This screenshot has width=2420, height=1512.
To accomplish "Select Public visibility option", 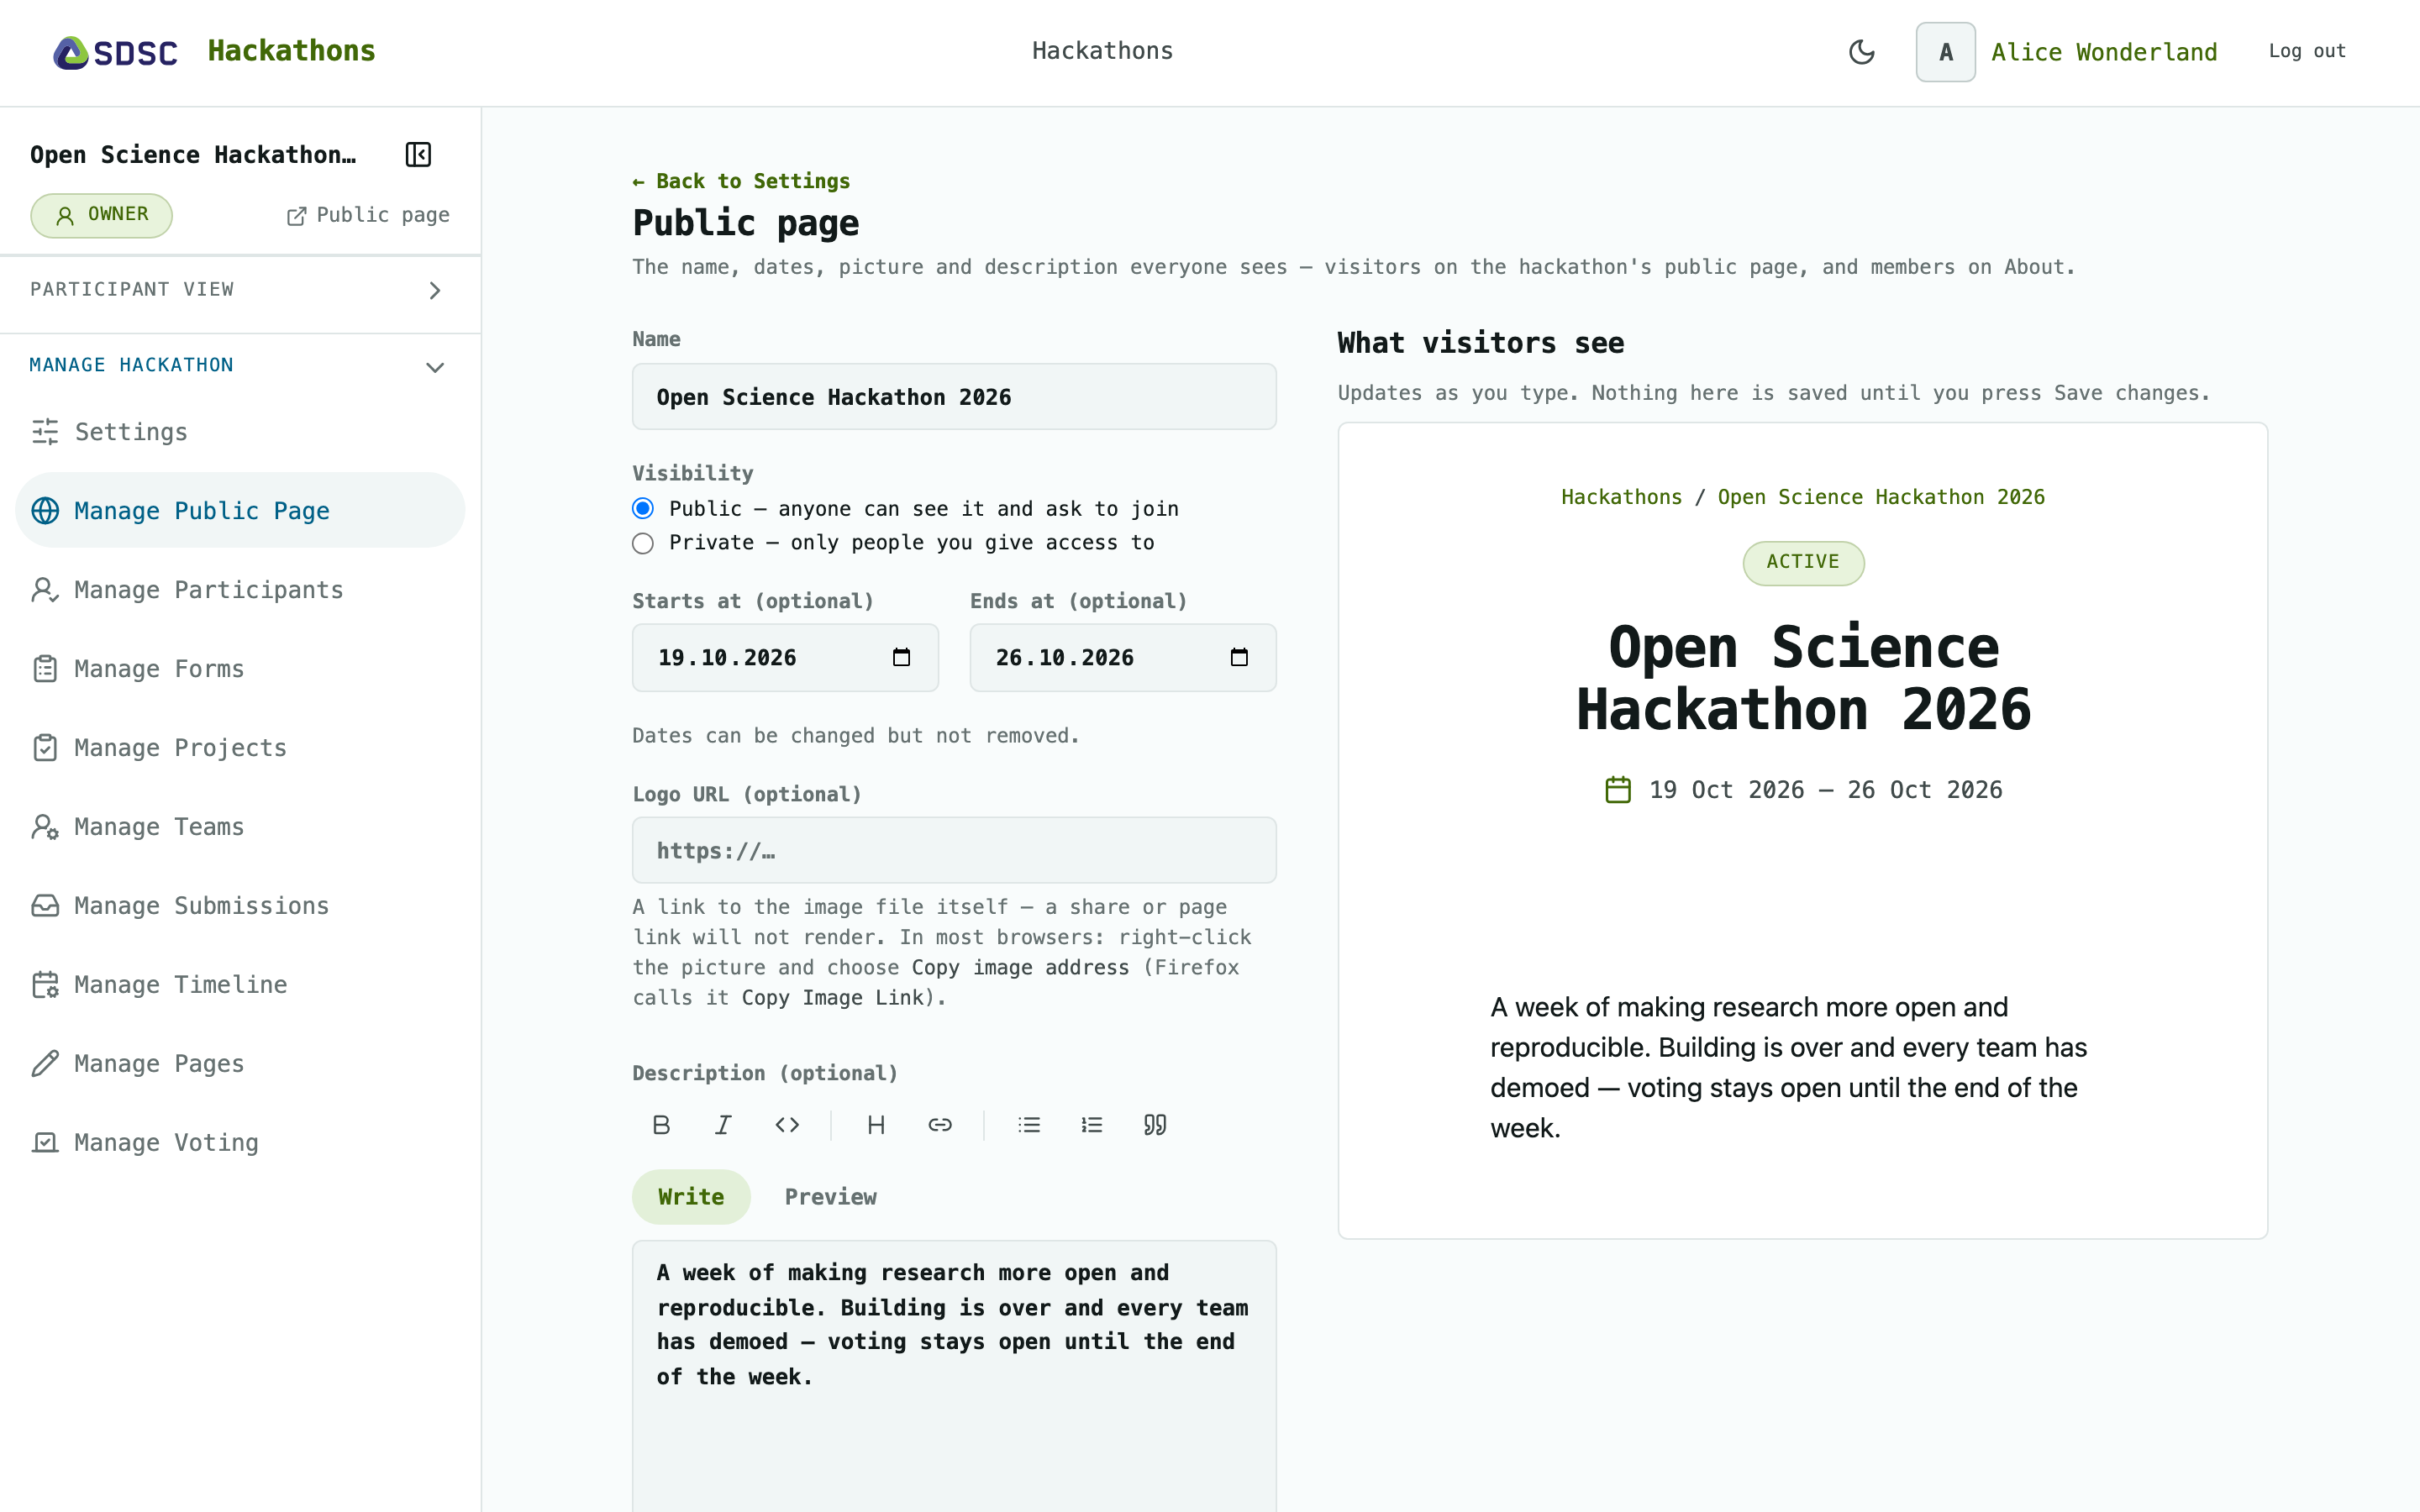I will [x=643, y=509].
